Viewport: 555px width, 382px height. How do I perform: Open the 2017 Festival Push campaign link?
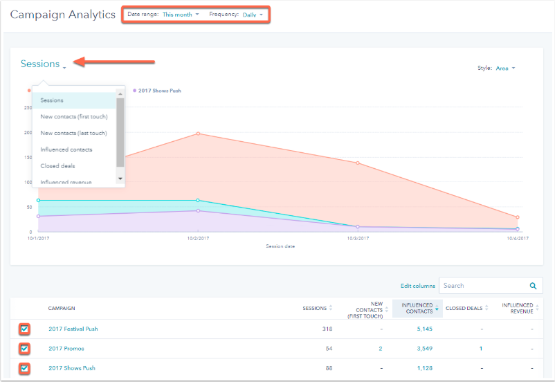pos(73,329)
